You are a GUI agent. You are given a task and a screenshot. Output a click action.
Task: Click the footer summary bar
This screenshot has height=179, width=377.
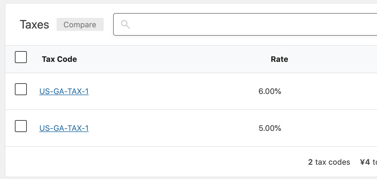(179, 162)
